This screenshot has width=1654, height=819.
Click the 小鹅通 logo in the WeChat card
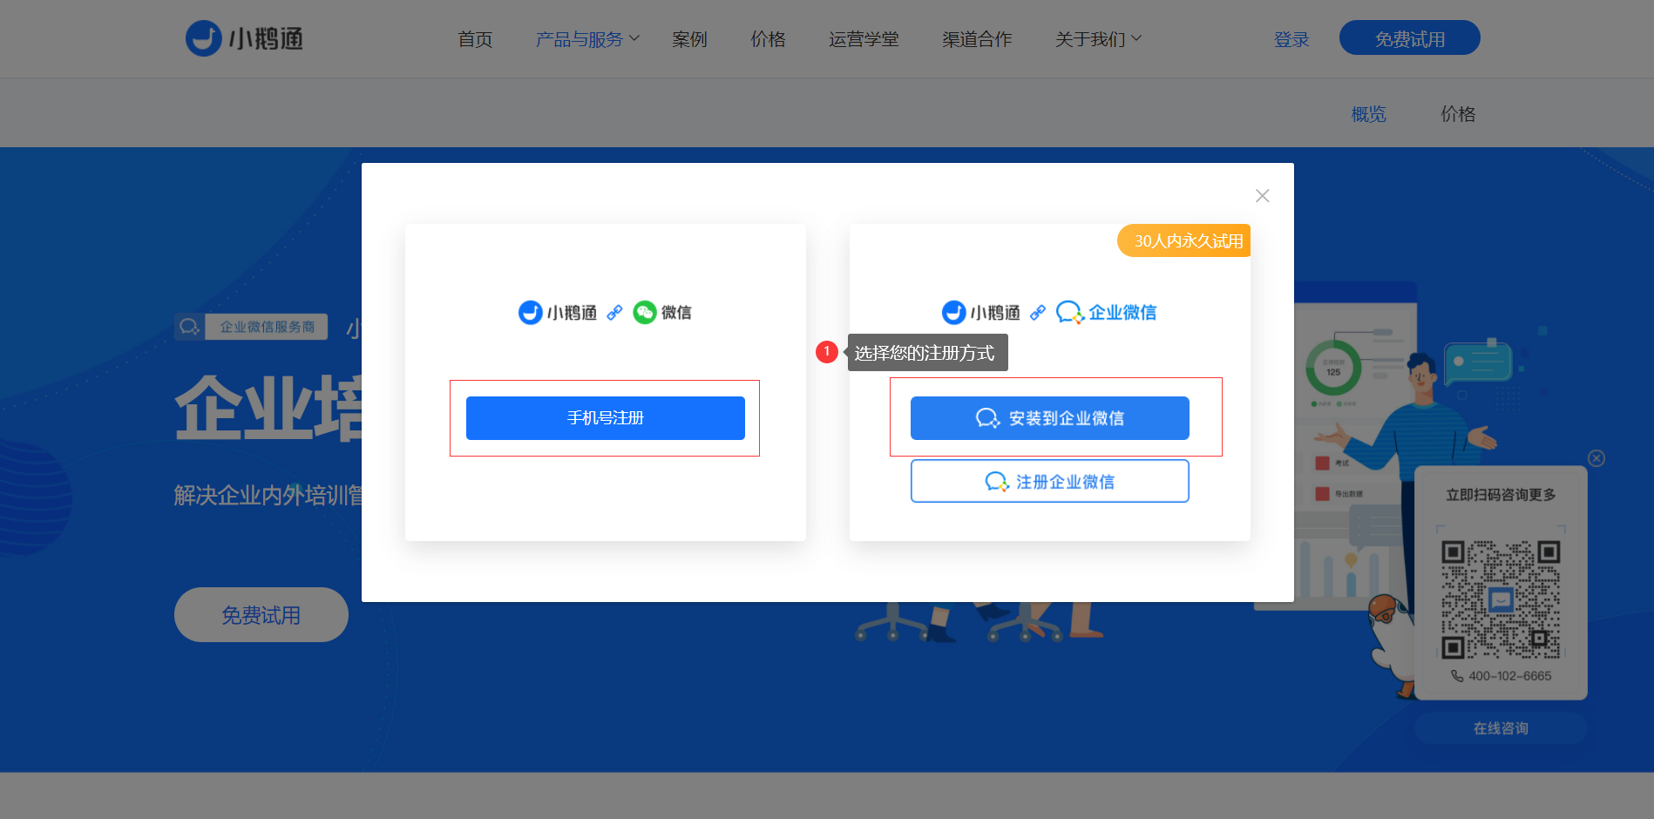tap(558, 313)
